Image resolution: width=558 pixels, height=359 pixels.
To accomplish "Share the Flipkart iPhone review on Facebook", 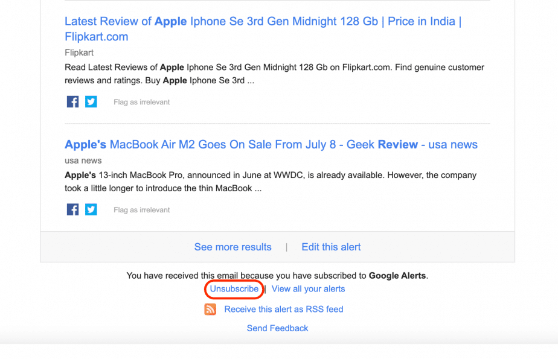I will tap(72, 101).
